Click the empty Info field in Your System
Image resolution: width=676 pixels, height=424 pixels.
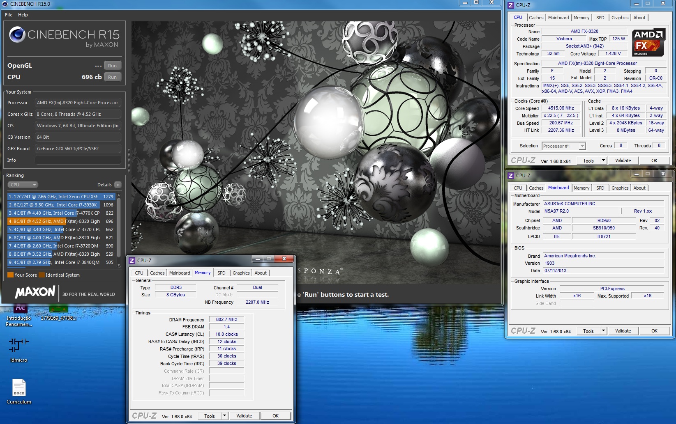tap(78, 160)
